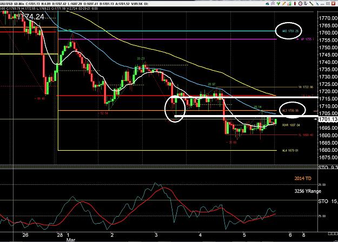The image size is (338, 242).
Task: Close the chart with the red X
Action: point(333,4)
